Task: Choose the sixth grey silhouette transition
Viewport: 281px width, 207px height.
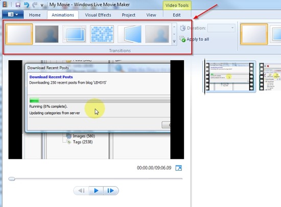Action: pyautogui.click(x=157, y=34)
